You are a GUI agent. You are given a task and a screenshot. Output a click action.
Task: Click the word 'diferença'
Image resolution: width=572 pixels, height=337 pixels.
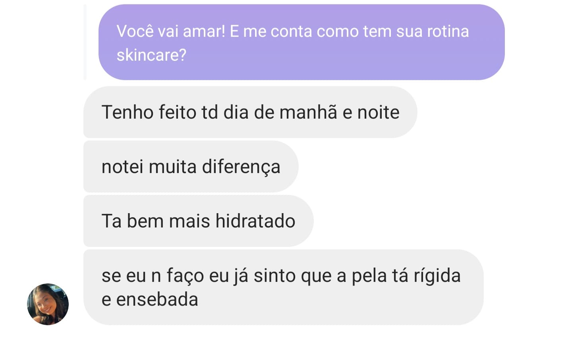tap(241, 167)
